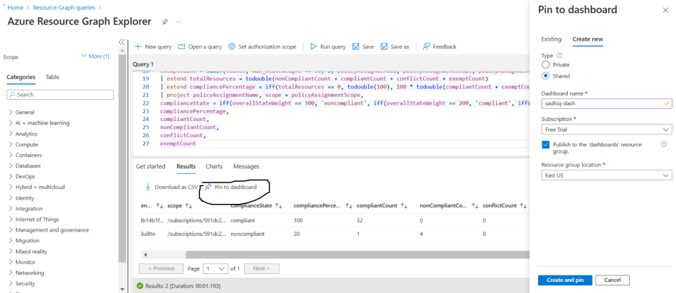Open the Messages tab
Viewport: 676px width, 293px height.
point(246,166)
